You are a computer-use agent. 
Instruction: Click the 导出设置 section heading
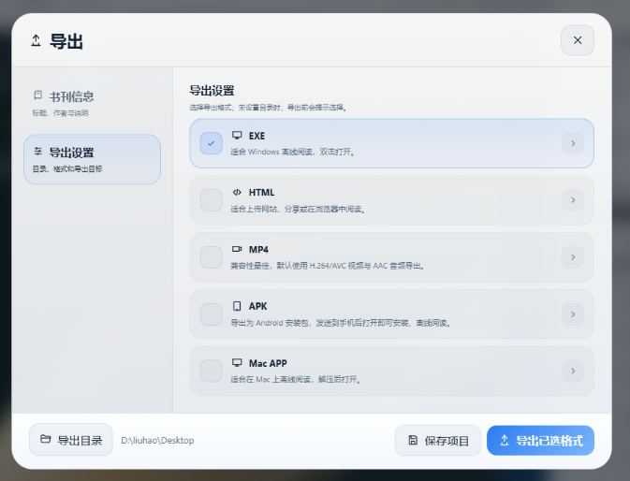(x=212, y=91)
